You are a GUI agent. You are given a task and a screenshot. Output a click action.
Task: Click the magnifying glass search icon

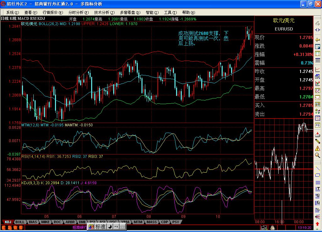[318, 155]
